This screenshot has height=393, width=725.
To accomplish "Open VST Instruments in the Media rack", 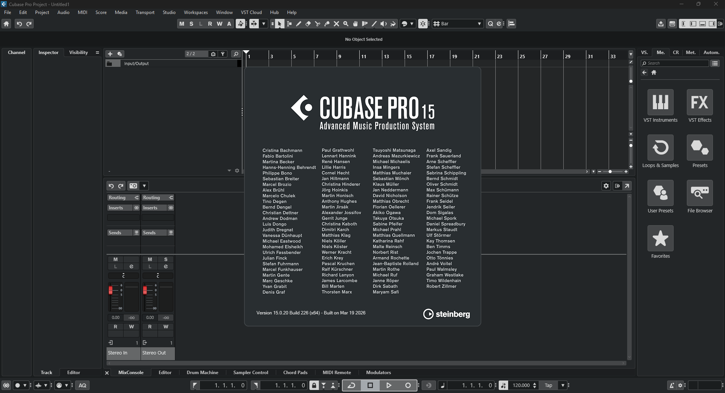I will (660, 102).
